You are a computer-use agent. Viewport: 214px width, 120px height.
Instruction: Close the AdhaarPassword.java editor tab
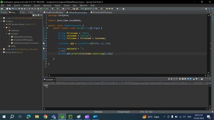89,12
